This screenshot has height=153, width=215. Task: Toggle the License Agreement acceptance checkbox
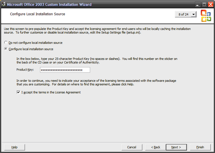click(x=18, y=92)
